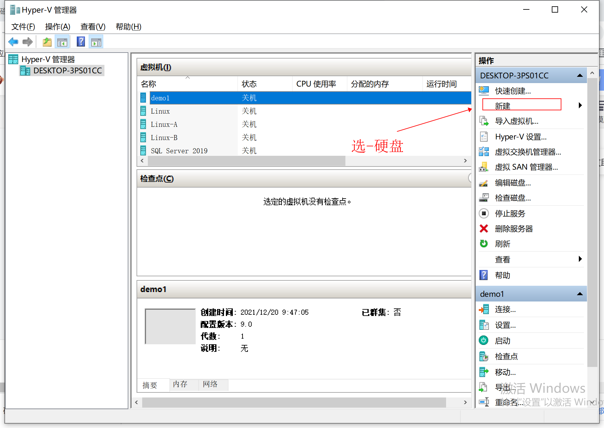Open Quick Create (快速创建) action
The height and width of the screenshot is (428, 604).
(512, 91)
